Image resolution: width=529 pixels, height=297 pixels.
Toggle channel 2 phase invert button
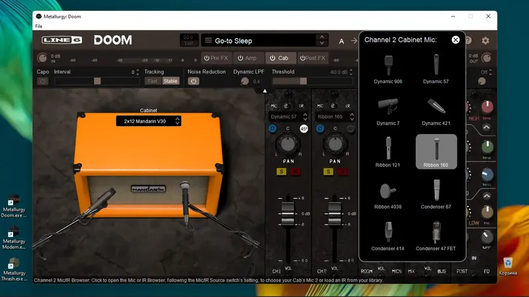(320, 128)
